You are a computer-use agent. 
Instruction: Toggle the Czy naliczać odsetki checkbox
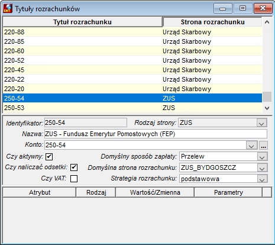coord(74,167)
